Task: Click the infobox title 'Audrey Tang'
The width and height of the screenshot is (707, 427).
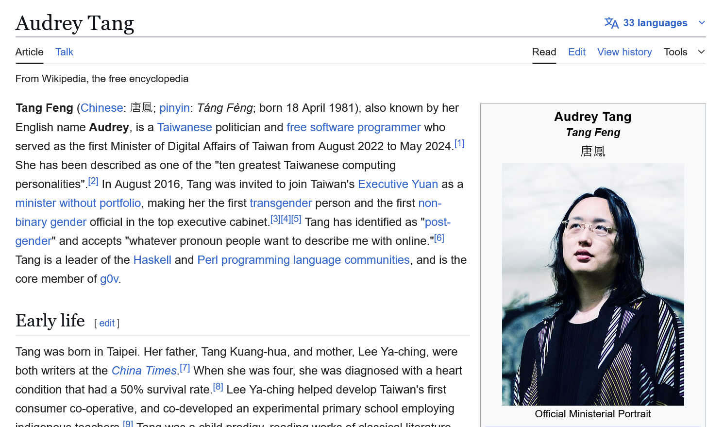Action: 593,117
